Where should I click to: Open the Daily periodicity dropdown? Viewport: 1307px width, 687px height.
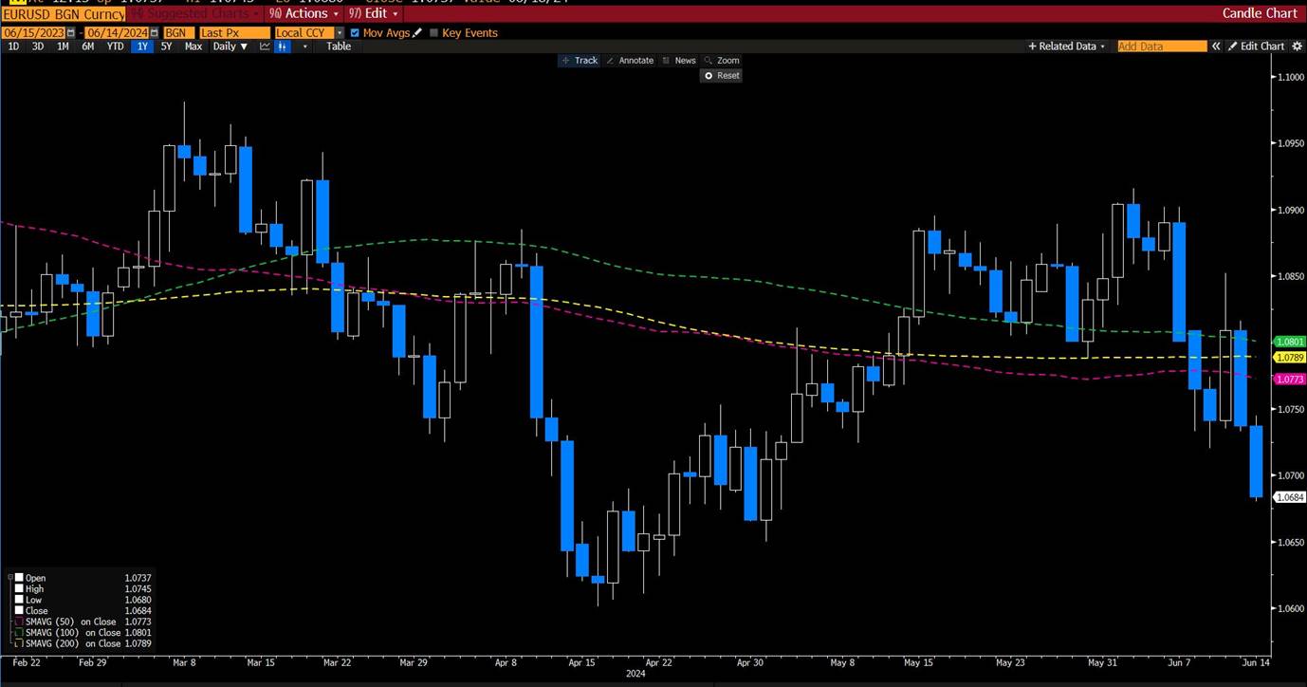(230, 46)
